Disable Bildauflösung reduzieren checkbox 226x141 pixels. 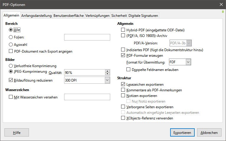pos(11,80)
